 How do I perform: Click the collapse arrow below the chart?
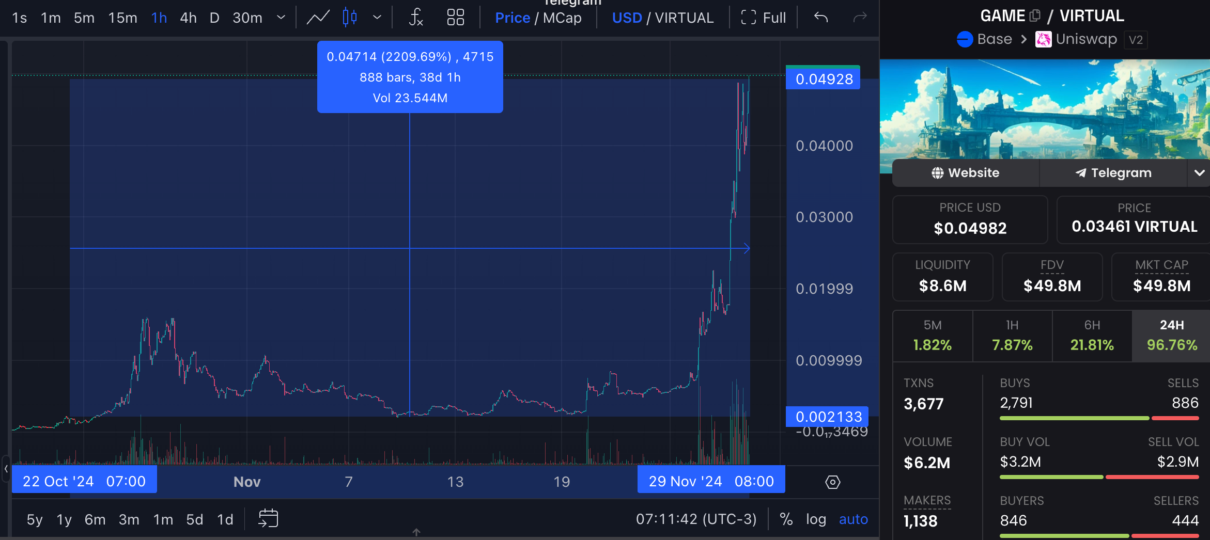click(416, 532)
